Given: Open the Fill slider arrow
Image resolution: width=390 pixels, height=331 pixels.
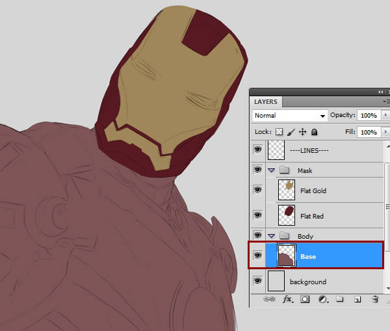Looking at the screenshot, I should pos(385,132).
